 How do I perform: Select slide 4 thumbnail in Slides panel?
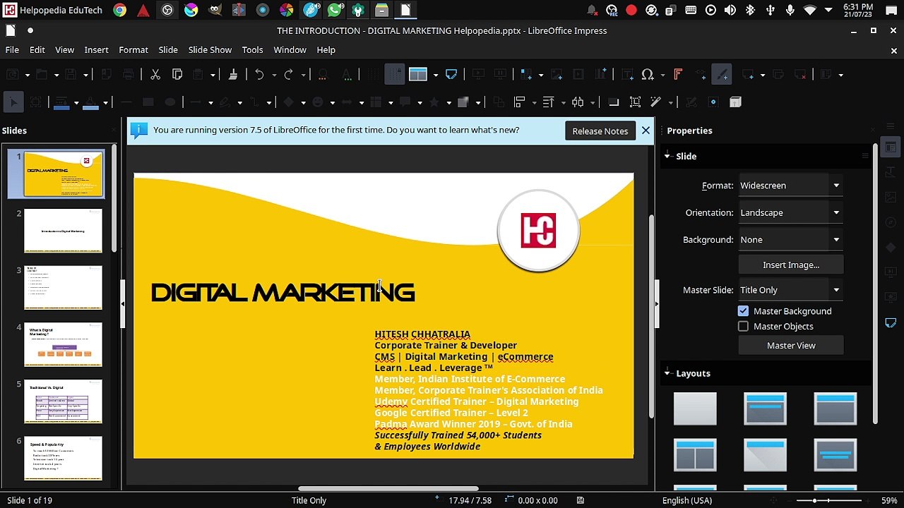pyautogui.click(x=63, y=344)
